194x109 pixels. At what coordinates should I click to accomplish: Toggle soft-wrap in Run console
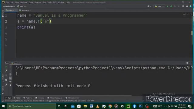coord(10,74)
